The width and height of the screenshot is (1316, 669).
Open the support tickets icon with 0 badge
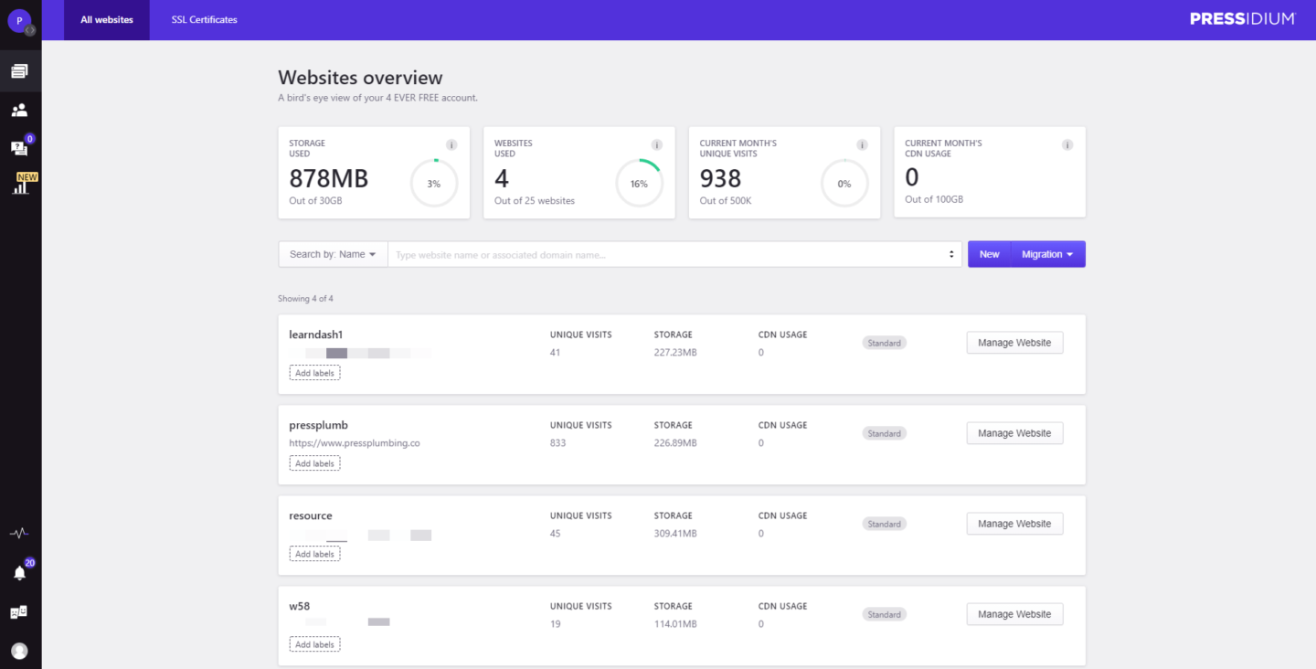[x=19, y=148]
